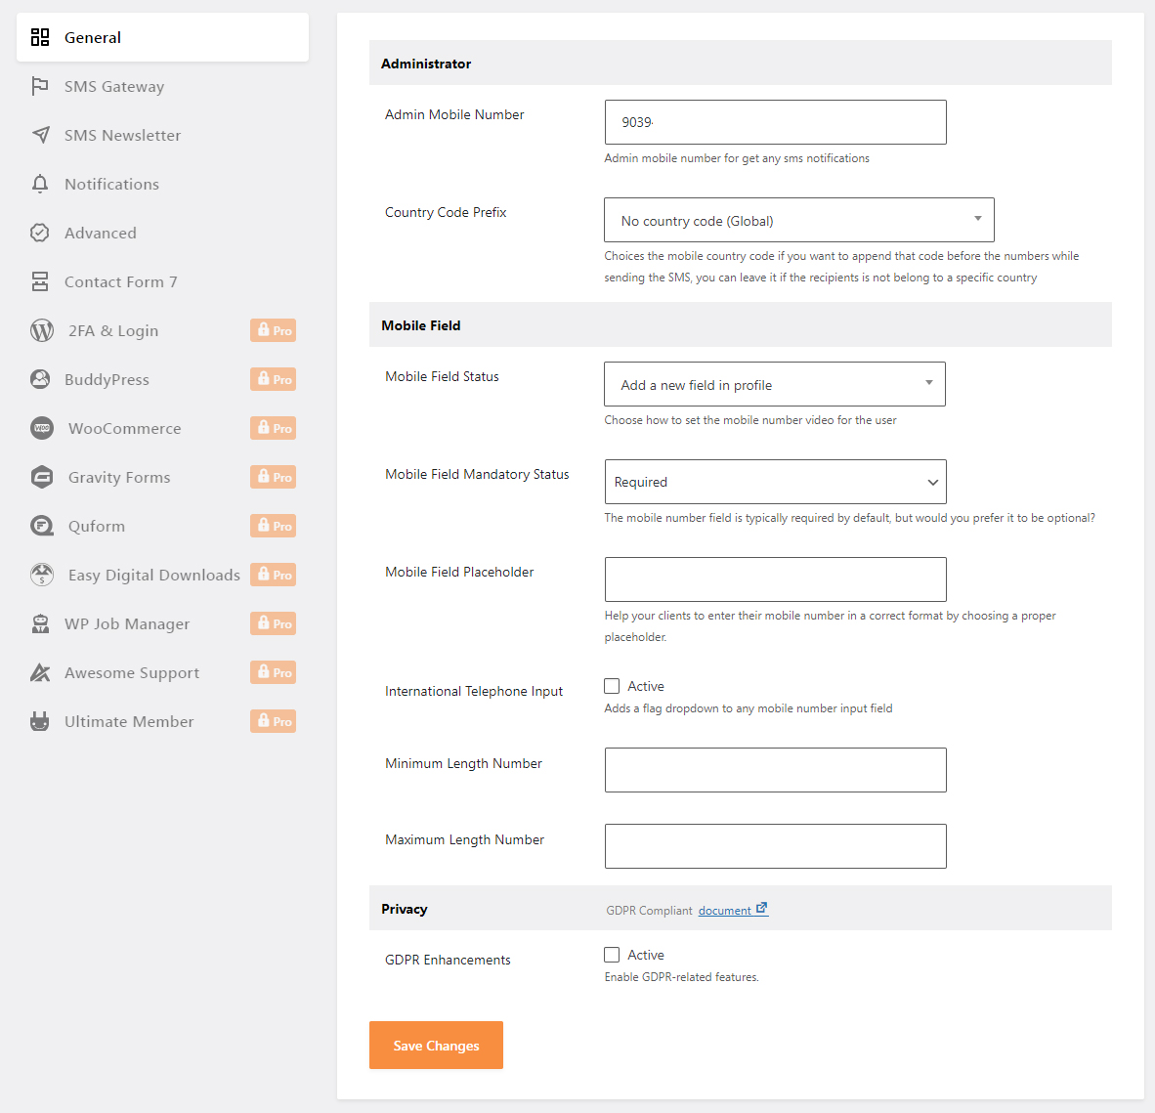The image size is (1155, 1113).
Task: Tick the GDPR Enhancements Active checkbox
Action: (x=612, y=955)
